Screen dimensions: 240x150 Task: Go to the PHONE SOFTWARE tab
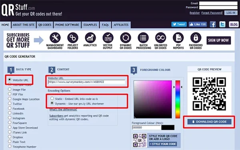(x=67, y=25)
